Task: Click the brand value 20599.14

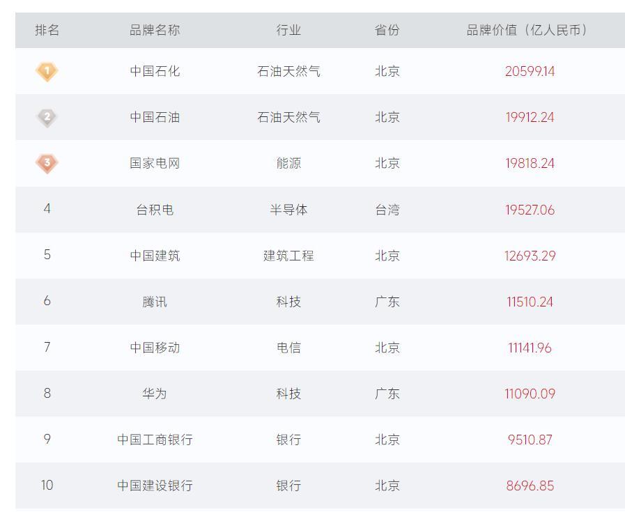Action: coord(530,71)
